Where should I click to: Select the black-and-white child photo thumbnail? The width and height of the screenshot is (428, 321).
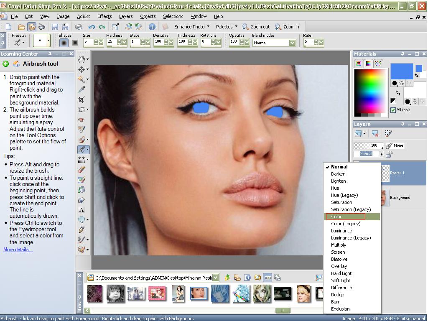click(x=115, y=293)
